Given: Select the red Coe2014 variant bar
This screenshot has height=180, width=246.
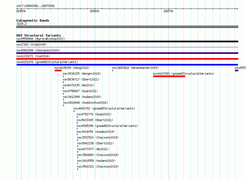Looking at the screenshot, I should tap(127, 59).
